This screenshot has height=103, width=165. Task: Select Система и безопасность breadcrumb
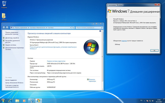38,28
